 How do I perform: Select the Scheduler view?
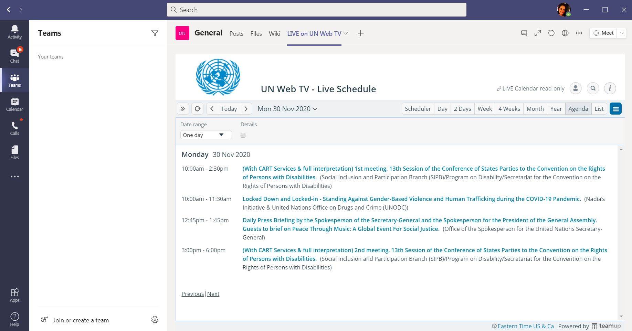(418, 109)
